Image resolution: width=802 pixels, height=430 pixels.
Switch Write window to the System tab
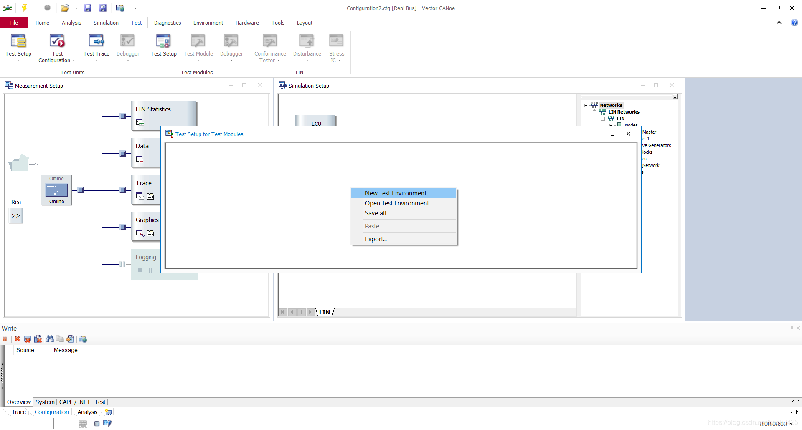pos(45,402)
